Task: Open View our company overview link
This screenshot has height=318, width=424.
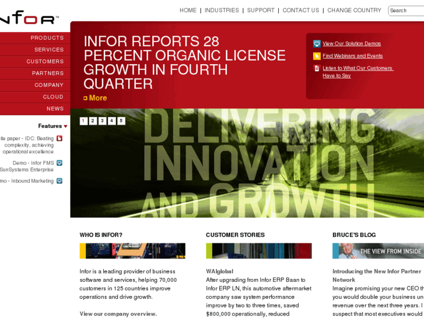Action: (118, 314)
